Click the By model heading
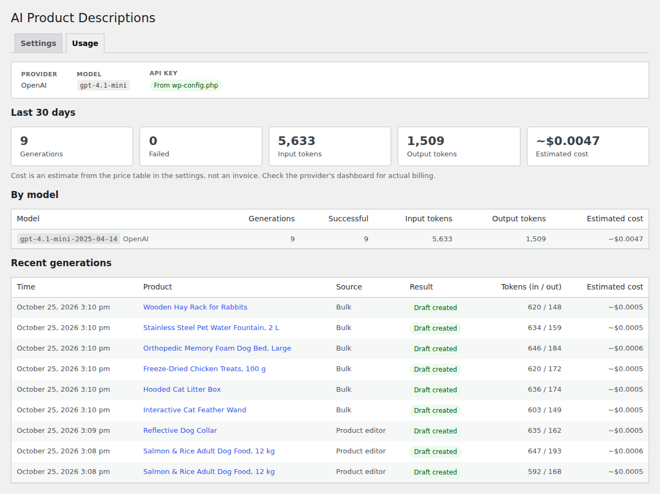Image resolution: width=660 pixels, height=494 pixels. pyautogui.click(x=35, y=195)
